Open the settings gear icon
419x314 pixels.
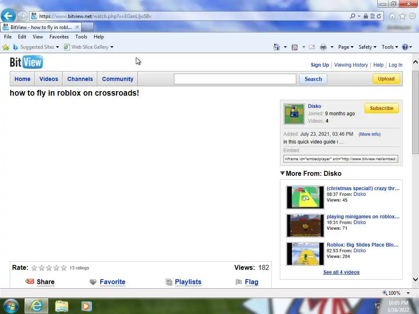click(x=412, y=16)
